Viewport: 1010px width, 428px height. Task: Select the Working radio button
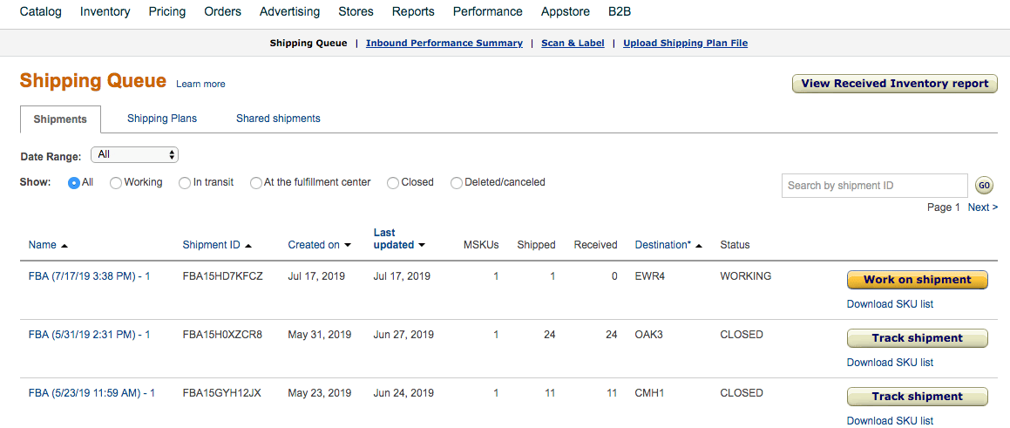pyautogui.click(x=116, y=182)
